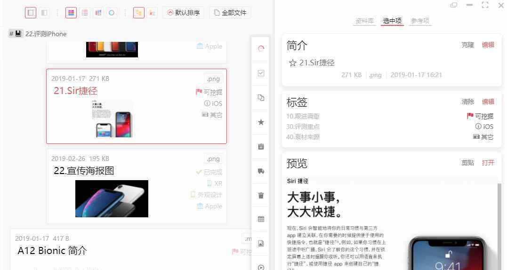Click the Siri 捷径 preview image heading
This screenshot has height=270, width=507.
tap(298, 181)
